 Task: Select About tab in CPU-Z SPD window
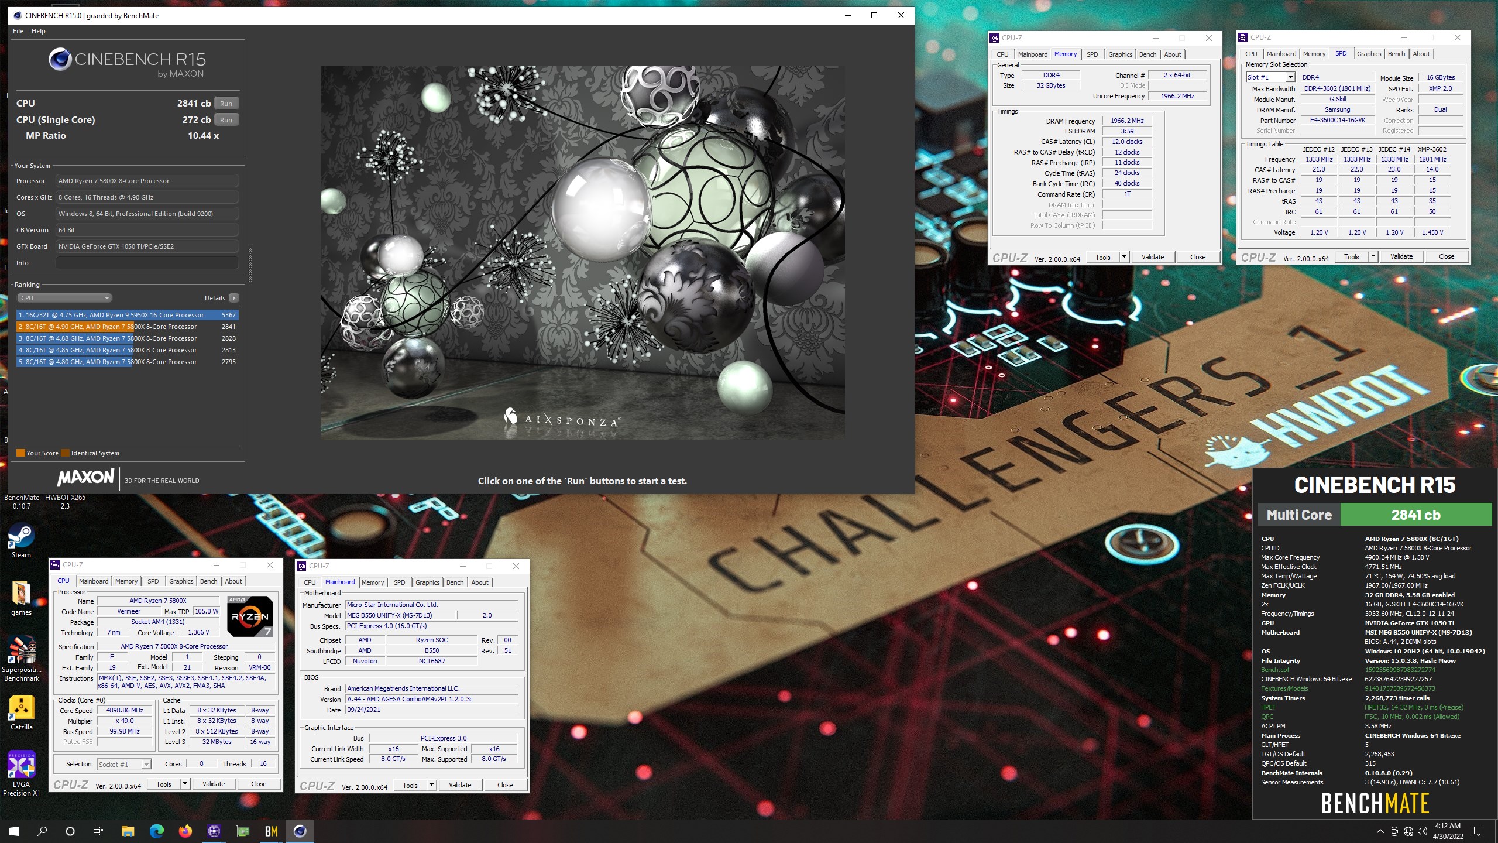[1421, 54]
